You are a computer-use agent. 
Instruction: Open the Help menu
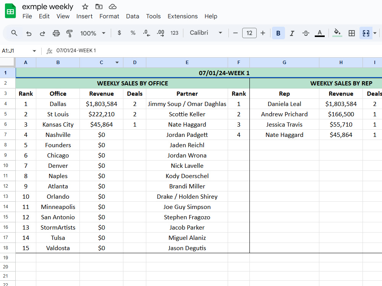[211, 16]
